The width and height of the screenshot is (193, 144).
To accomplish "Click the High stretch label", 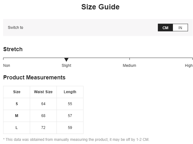I will click(189, 66).
